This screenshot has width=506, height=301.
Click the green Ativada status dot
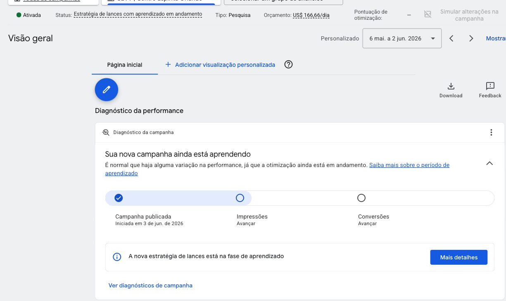pyautogui.click(x=19, y=15)
